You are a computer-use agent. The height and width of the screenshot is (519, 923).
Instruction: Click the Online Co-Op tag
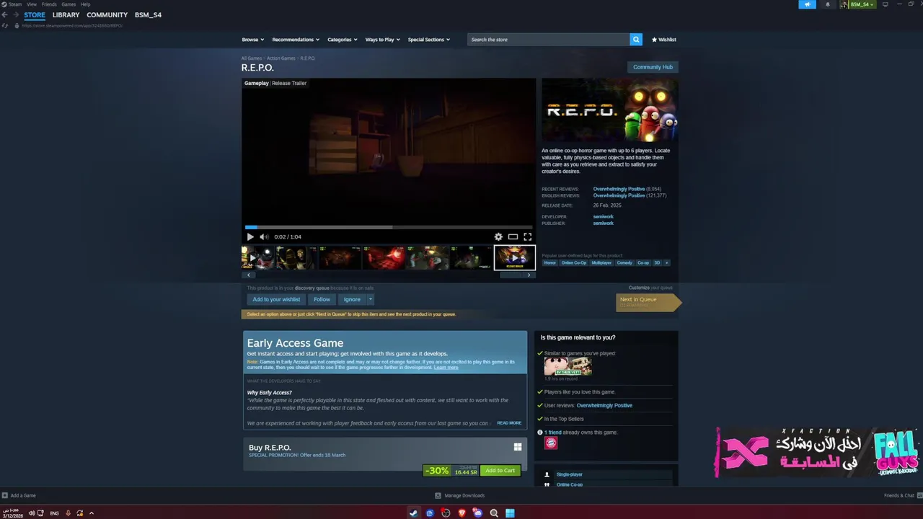tap(574, 263)
